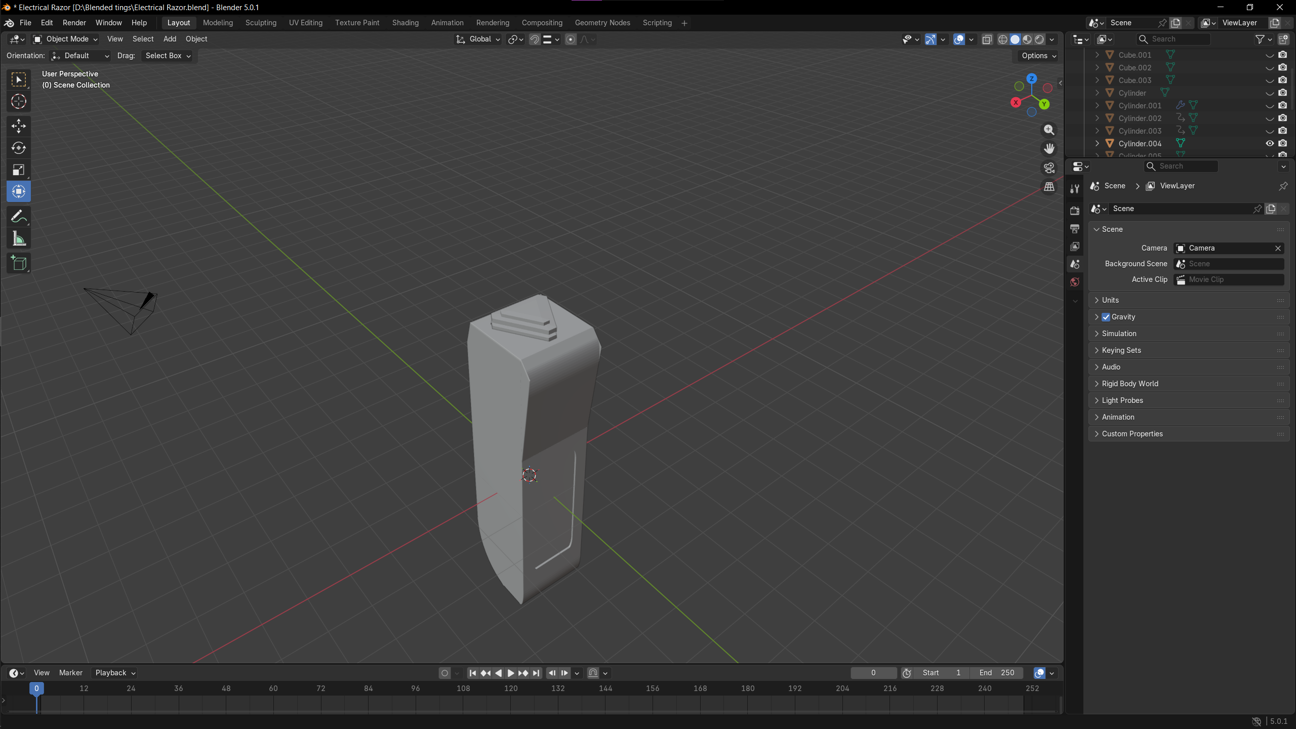Click frame 120 on timeline
The height and width of the screenshot is (729, 1296).
tap(511, 688)
